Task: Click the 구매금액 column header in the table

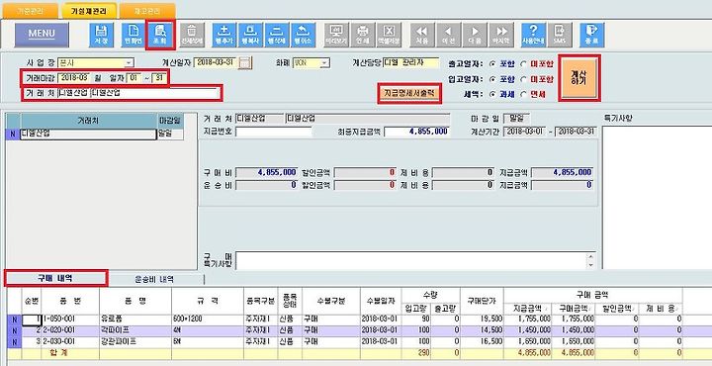Action: pos(574,309)
